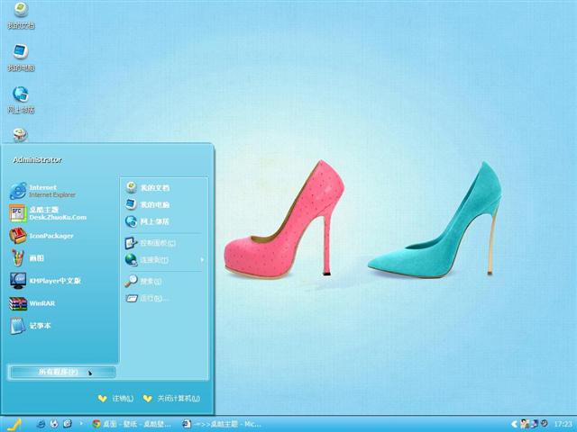Launch Internet Explorer from the Quick Launch bar
This screenshot has height=432, width=577.
click(41, 424)
